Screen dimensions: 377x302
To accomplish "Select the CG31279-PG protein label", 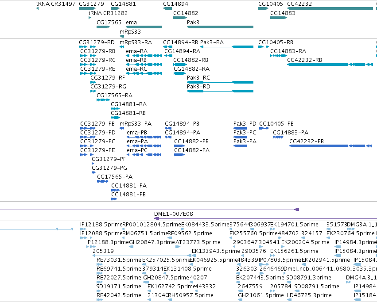I will tap(109, 168).
